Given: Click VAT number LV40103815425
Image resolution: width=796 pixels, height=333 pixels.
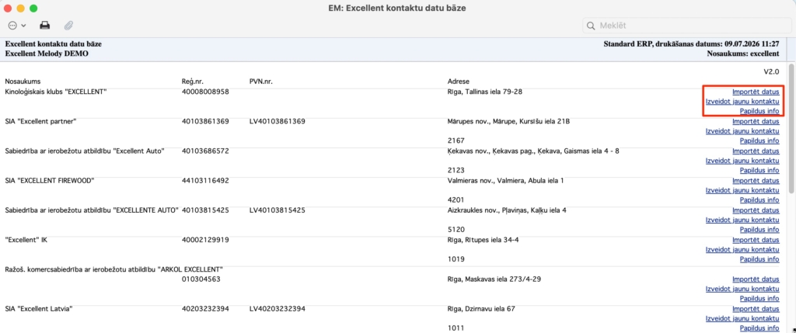Looking at the screenshot, I should [278, 210].
